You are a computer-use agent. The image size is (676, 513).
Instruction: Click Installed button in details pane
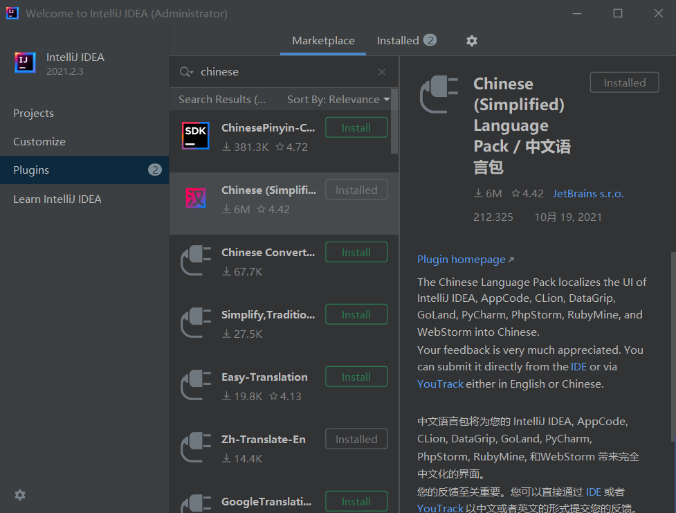point(624,82)
